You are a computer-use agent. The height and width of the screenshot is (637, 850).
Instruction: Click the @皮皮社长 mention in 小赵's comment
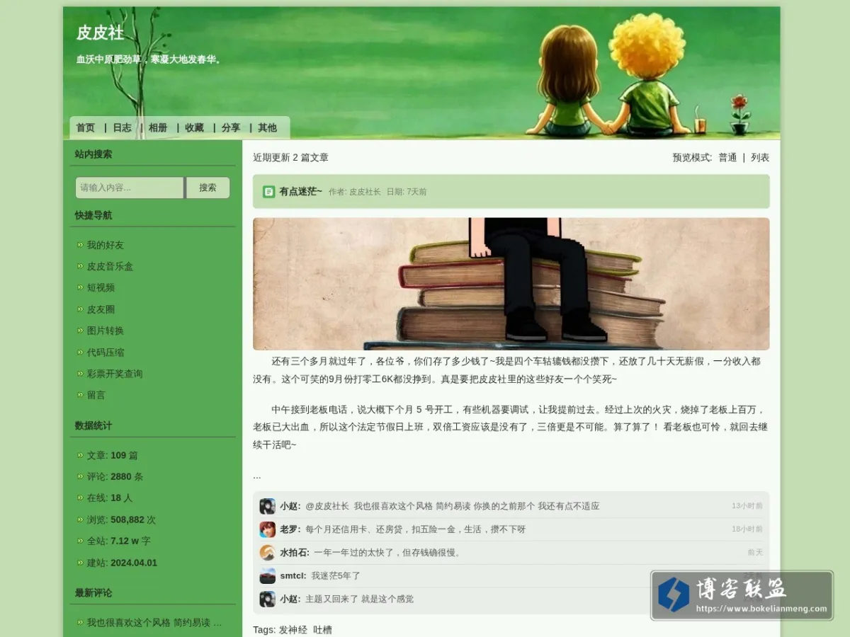(x=327, y=506)
